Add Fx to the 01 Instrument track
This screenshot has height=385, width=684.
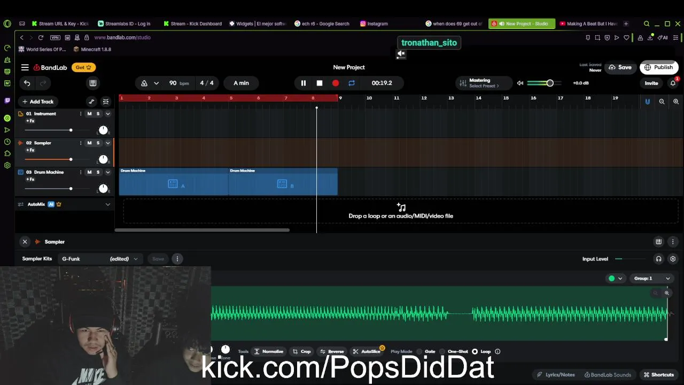[30, 121]
